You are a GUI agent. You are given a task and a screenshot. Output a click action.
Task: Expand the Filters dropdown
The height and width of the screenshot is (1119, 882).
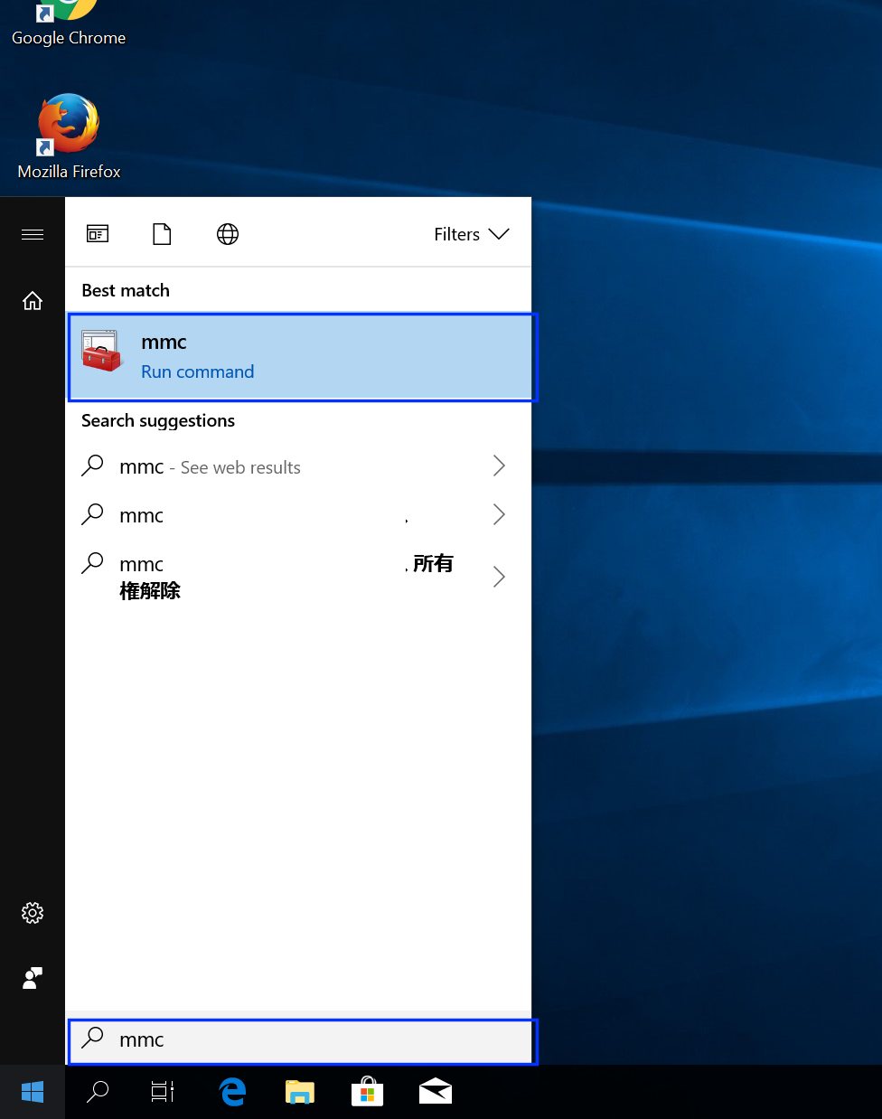[472, 234]
